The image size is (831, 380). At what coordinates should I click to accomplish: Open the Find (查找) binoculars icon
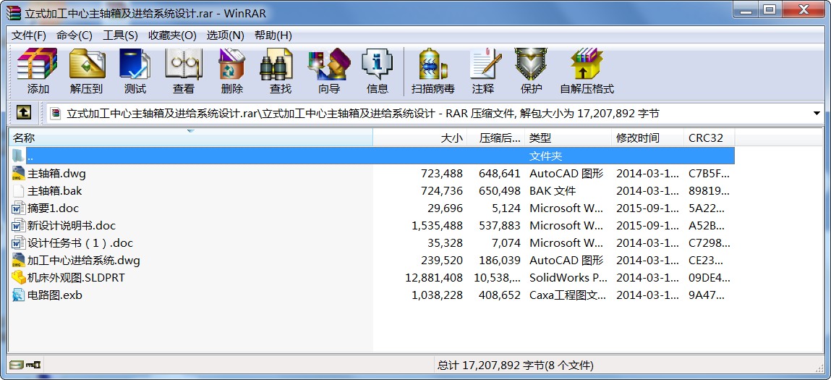(281, 71)
